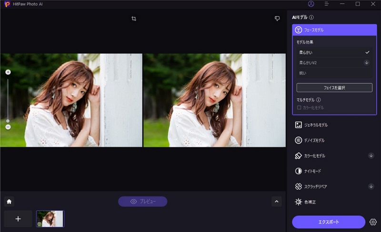Minimize the HitPaw window
This screenshot has width=381, height=232.
click(342, 4)
